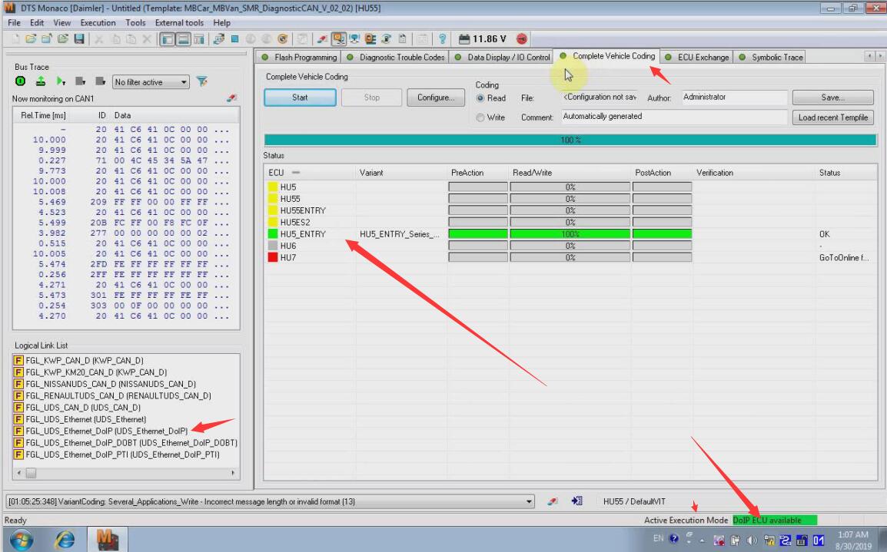Open the Execution menu
The width and height of the screenshot is (887, 552).
click(98, 23)
